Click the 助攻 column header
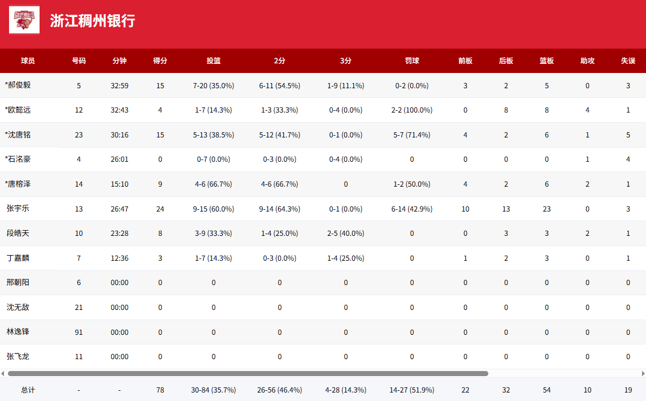Image resolution: width=646 pixels, height=401 pixels. [587, 61]
